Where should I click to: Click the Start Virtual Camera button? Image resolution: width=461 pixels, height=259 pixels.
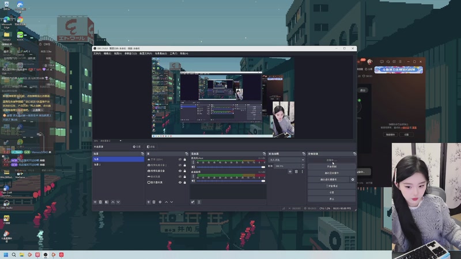[328, 180]
